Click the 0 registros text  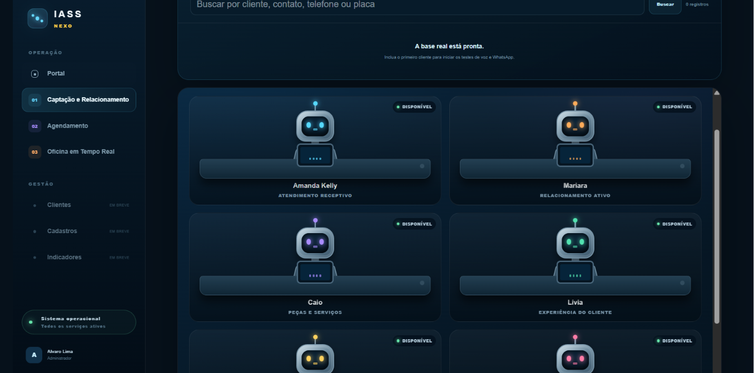[x=697, y=4]
